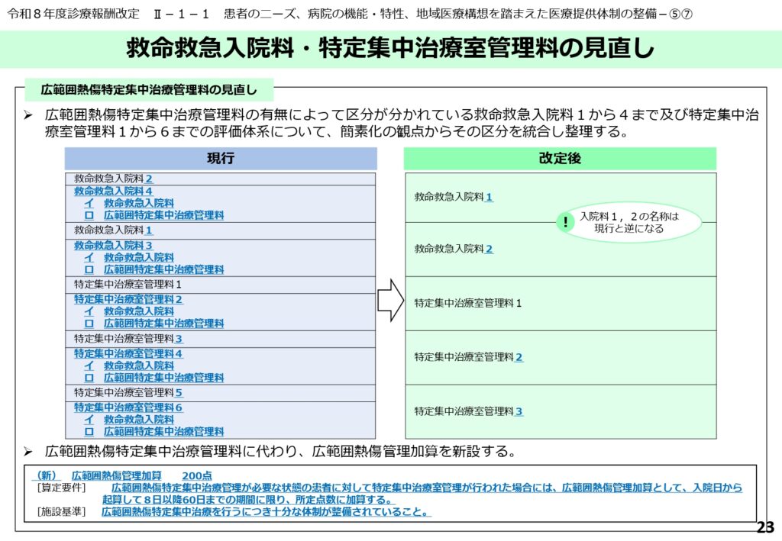
Task: Click the right-pointing arrow between the two tables
Action: coord(389,300)
